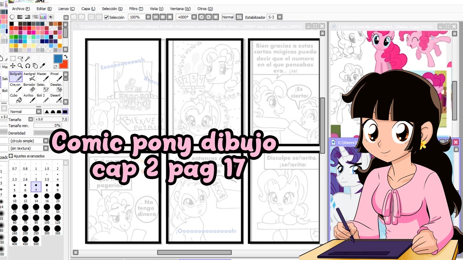Open the Filtro menu
463x260 pixels.
[136, 9]
